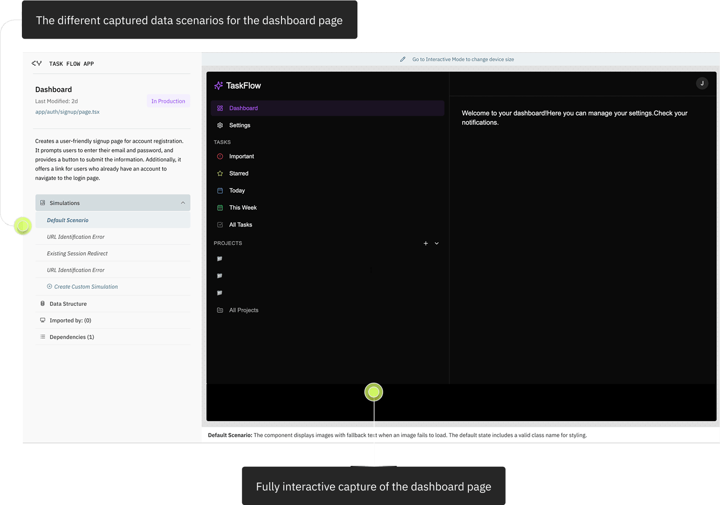Click Create Custom Simulation link

86,287
